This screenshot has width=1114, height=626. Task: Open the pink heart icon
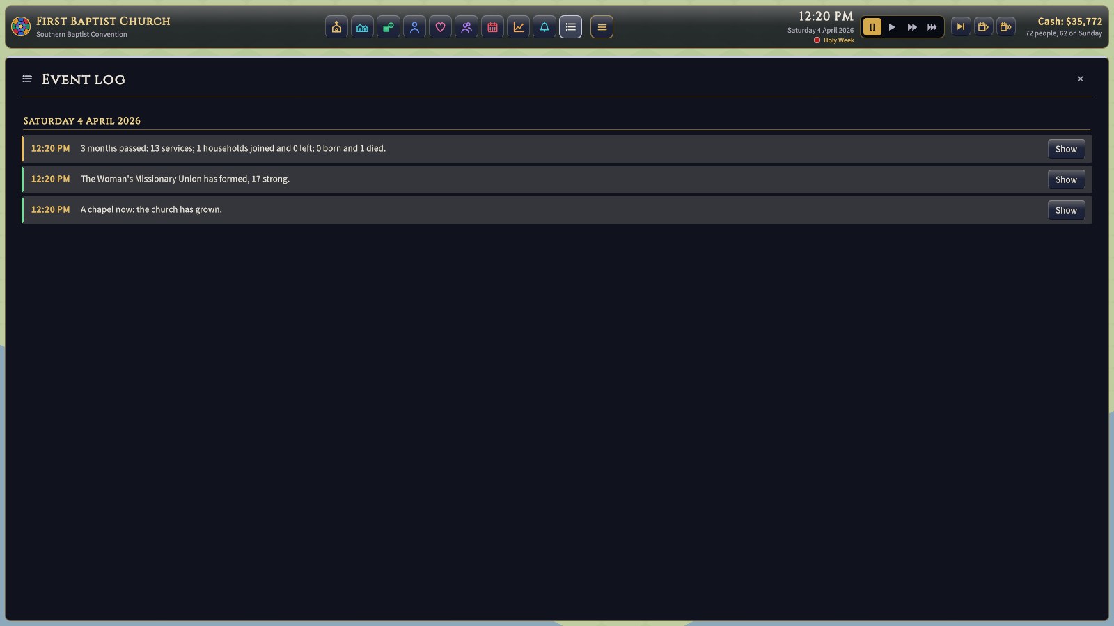(440, 27)
